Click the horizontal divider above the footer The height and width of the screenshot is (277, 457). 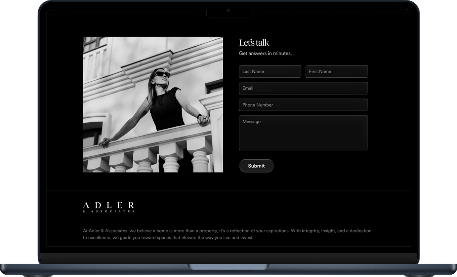229,191
